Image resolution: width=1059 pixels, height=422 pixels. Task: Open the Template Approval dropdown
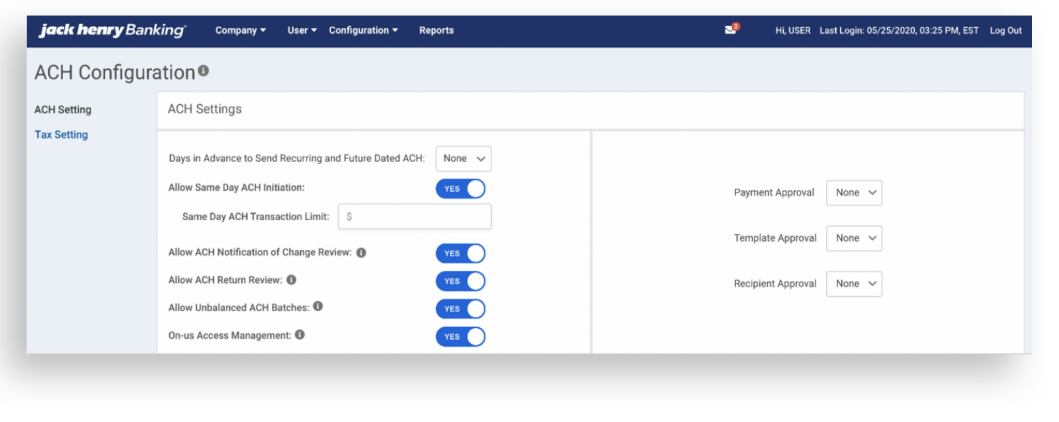click(854, 238)
